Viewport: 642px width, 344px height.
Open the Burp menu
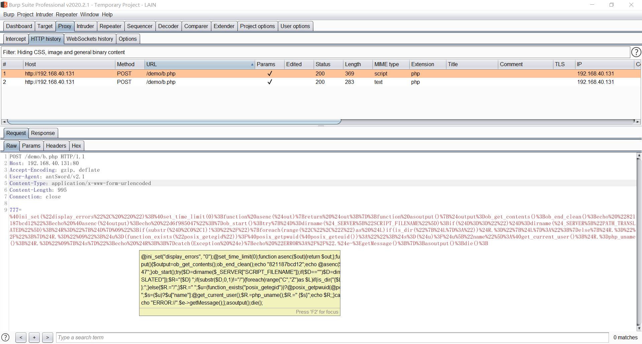pyautogui.click(x=9, y=14)
